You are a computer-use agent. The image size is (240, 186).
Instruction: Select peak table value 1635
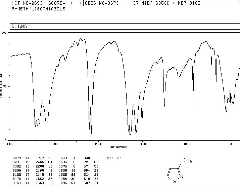[63, 162]
